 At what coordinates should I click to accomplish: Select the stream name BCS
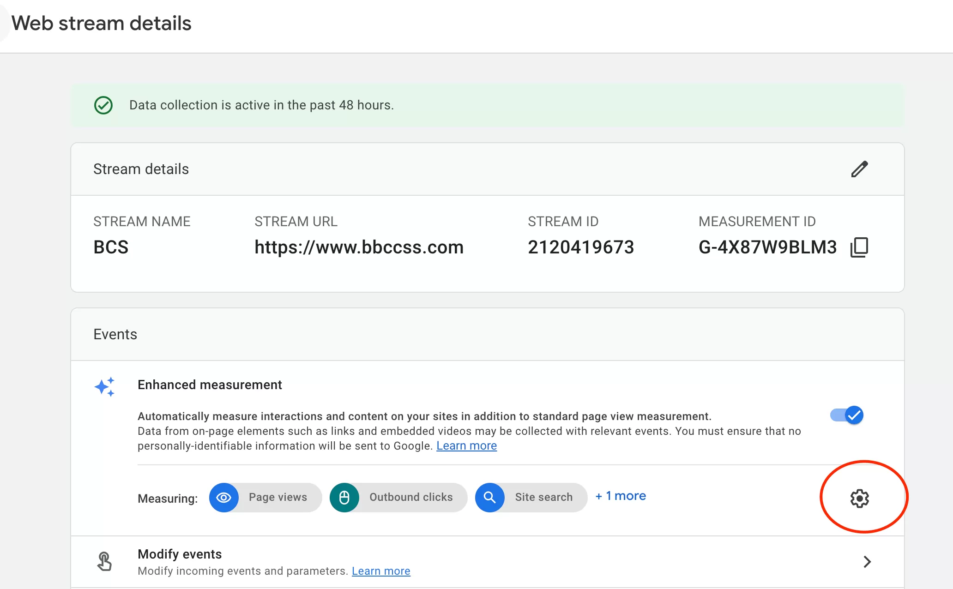point(111,247)
